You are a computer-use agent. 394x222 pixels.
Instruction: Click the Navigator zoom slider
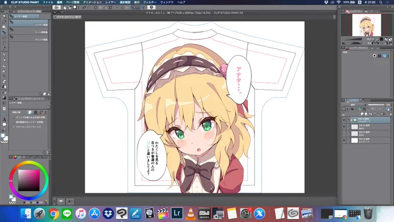click(x=352, y=39)
